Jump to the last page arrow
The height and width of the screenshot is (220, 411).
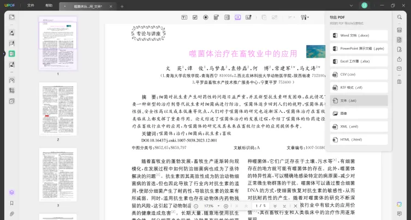click(284, 206)
